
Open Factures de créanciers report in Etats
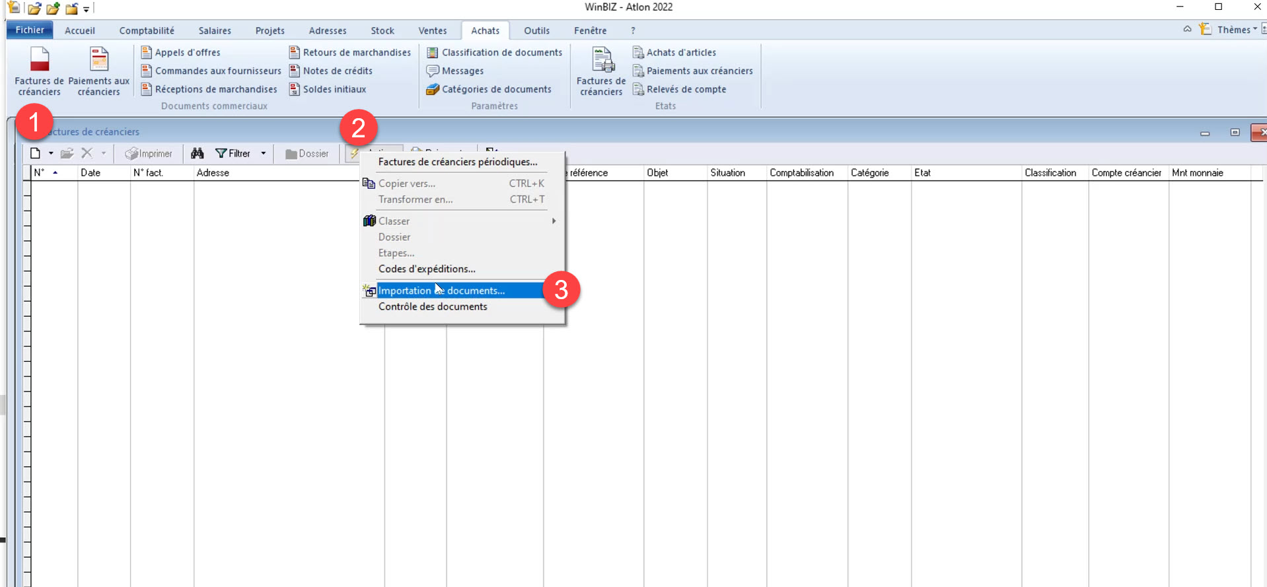click(x=601, y=71)
